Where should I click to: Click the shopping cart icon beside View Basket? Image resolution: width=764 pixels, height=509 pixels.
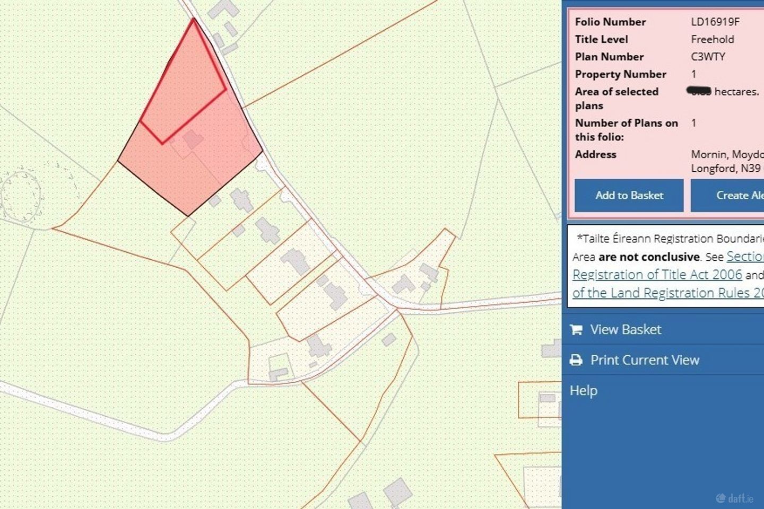(x=576, y=329)
